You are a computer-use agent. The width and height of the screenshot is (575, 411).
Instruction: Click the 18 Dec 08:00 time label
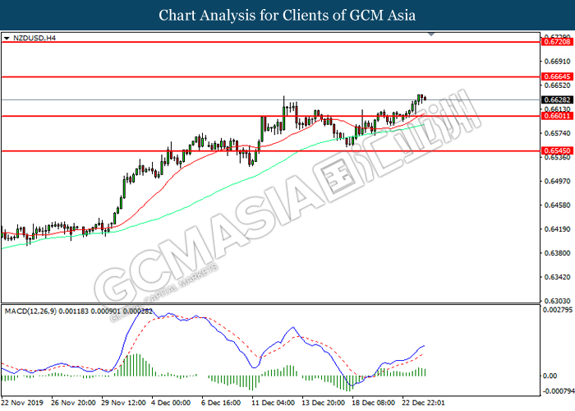click(374, 403)
